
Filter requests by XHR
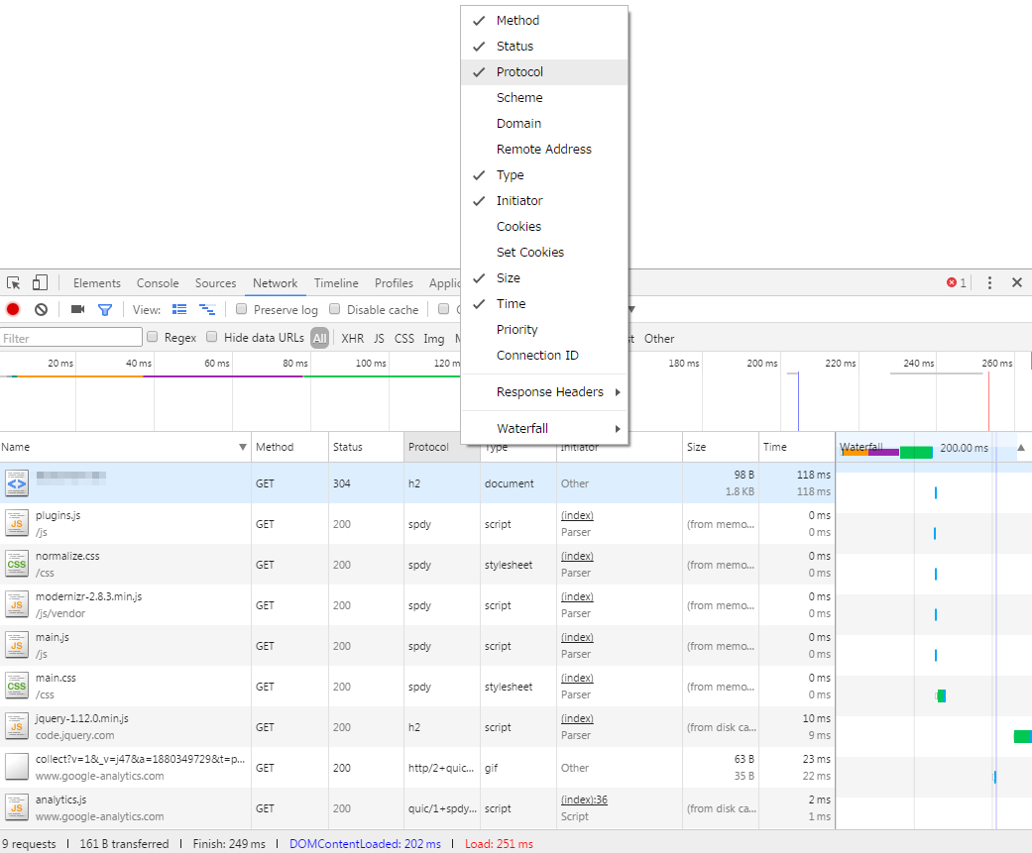(x=352, y=338)
